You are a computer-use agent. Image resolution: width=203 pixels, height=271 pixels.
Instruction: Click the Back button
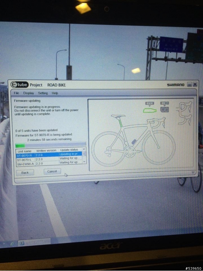pos(25,173)
